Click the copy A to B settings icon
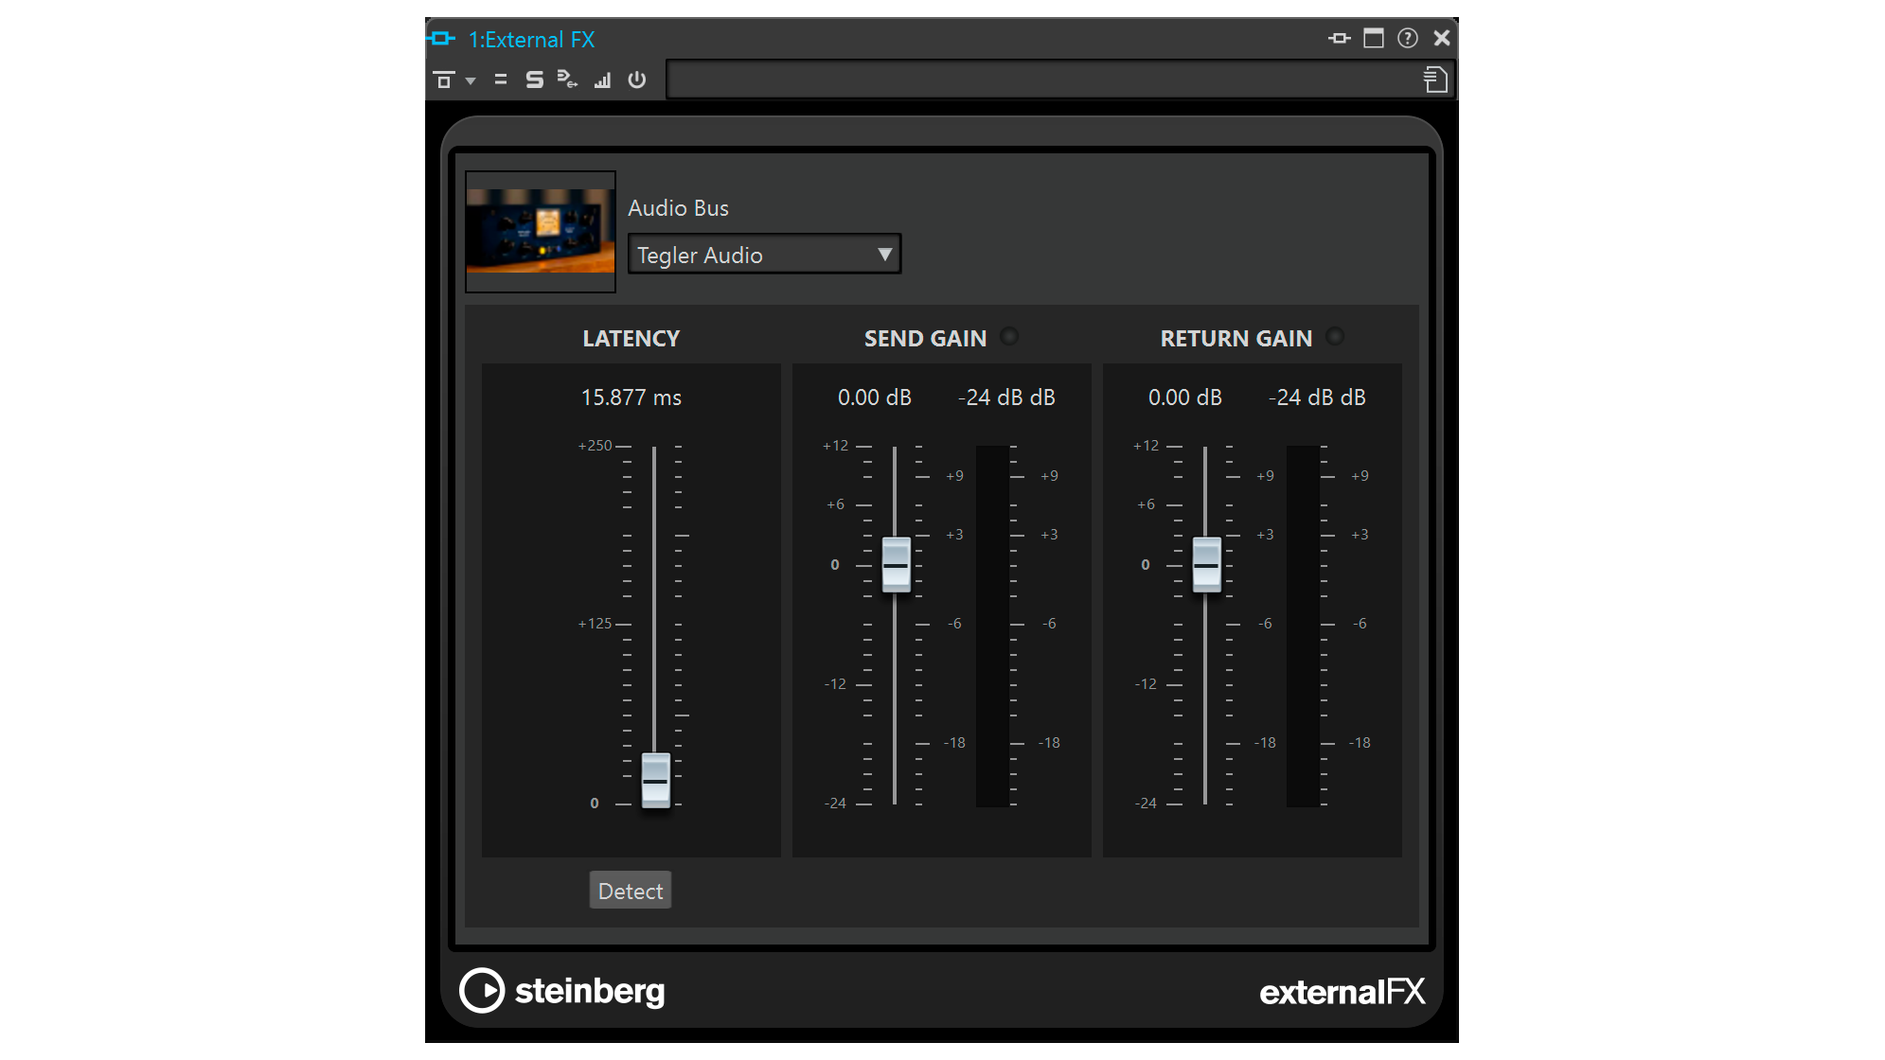 [501, 81]
